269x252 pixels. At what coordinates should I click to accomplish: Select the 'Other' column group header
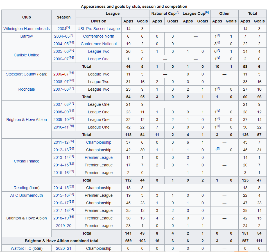click(x=224, y=13)
